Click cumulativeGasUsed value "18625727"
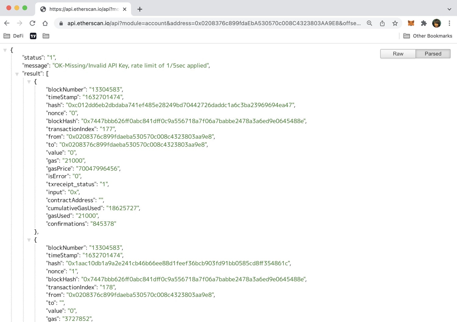457x322 pixels. (x=123, y=208)
